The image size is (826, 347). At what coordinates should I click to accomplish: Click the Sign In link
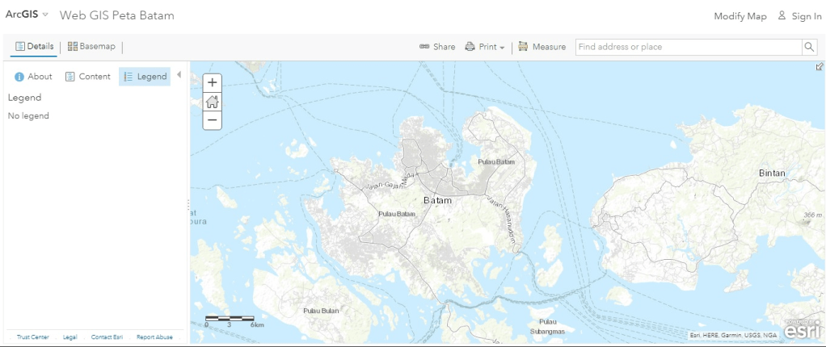799,16
